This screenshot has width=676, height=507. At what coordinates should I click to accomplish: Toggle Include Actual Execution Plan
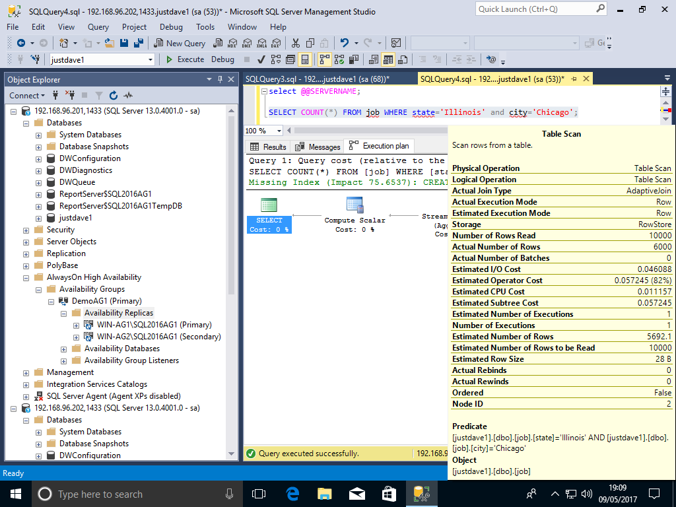[x=325, y=59]
